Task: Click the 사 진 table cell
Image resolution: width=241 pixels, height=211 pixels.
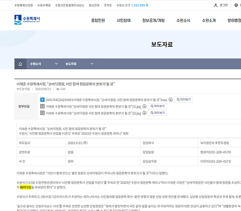Action: (41, 161)
